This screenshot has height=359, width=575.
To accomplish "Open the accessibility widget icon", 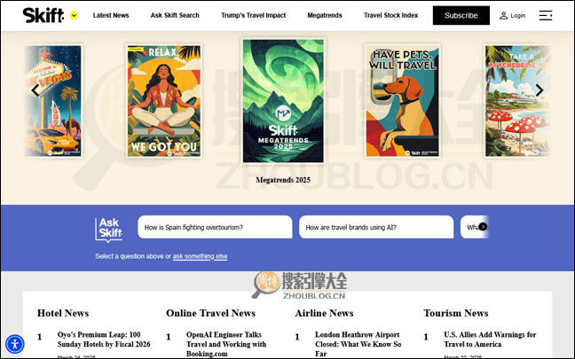I will click(x=15, y=344).
